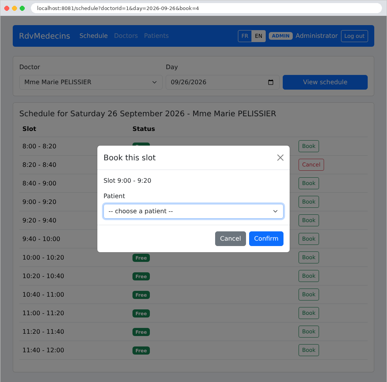Open the choose a patient dropdown
This screenshot has height=382, width=387.
point(193,211)
